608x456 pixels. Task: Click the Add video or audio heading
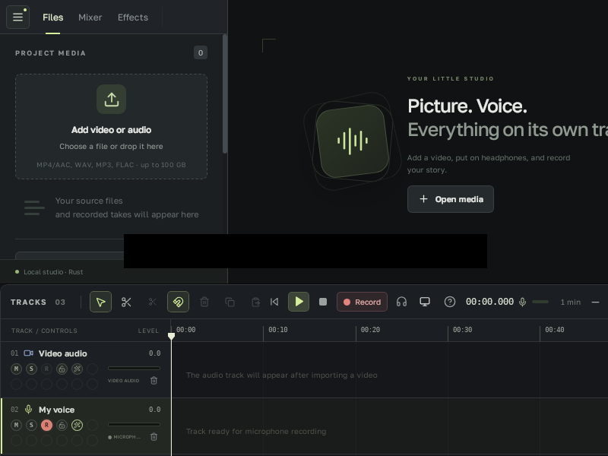pyautogui.click(x=111, y=130)
